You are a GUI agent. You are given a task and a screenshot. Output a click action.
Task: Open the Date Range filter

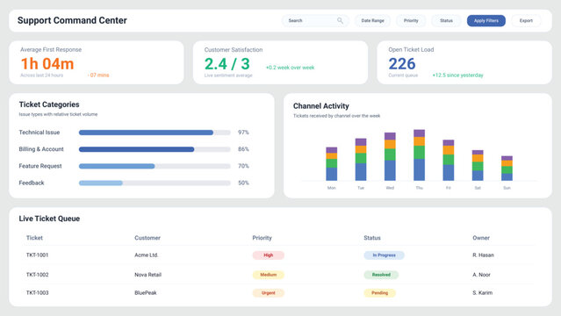pos(372,21)
